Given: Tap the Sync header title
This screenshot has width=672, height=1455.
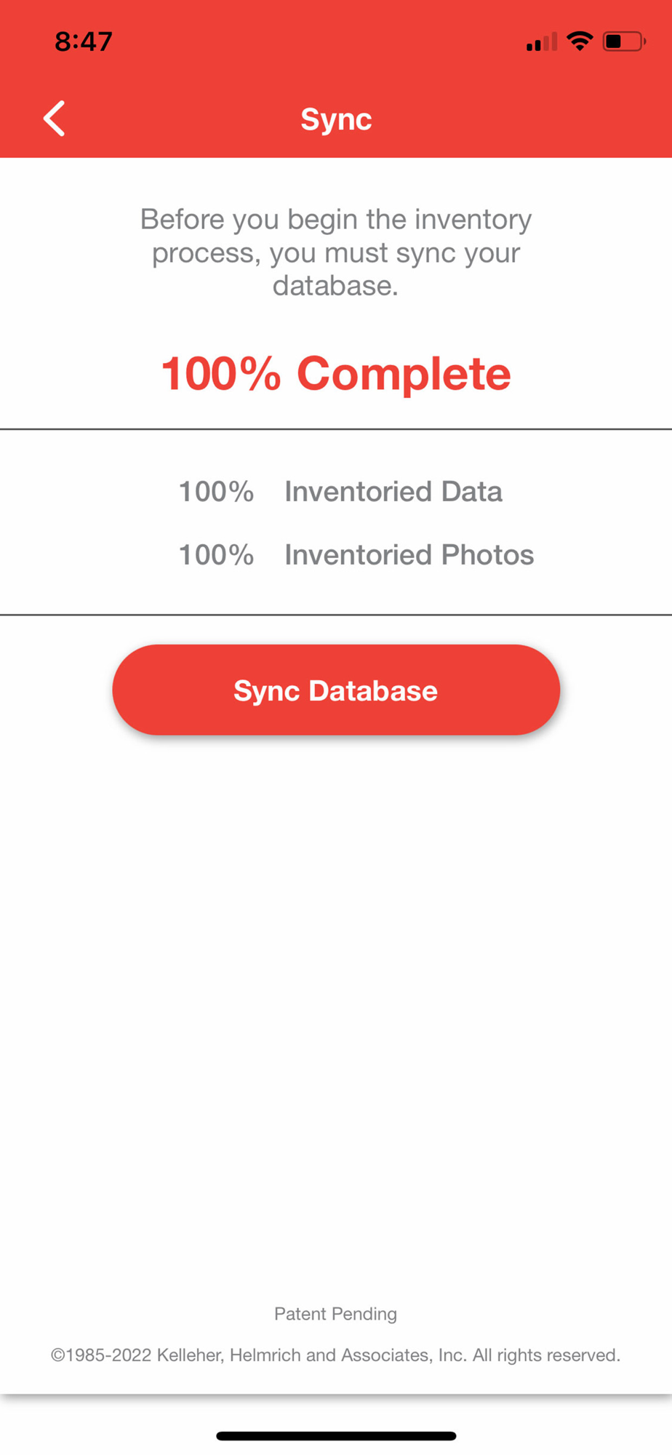Looking at the screenshot, I should (x=336, y=119).
